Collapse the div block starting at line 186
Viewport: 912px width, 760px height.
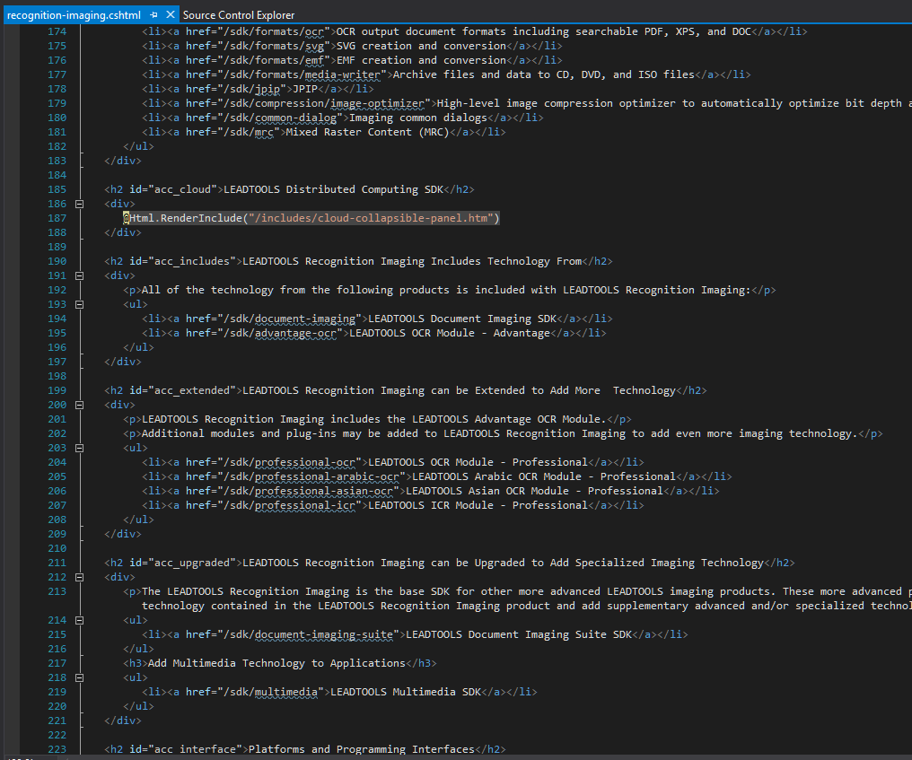[x=80, y=204]
